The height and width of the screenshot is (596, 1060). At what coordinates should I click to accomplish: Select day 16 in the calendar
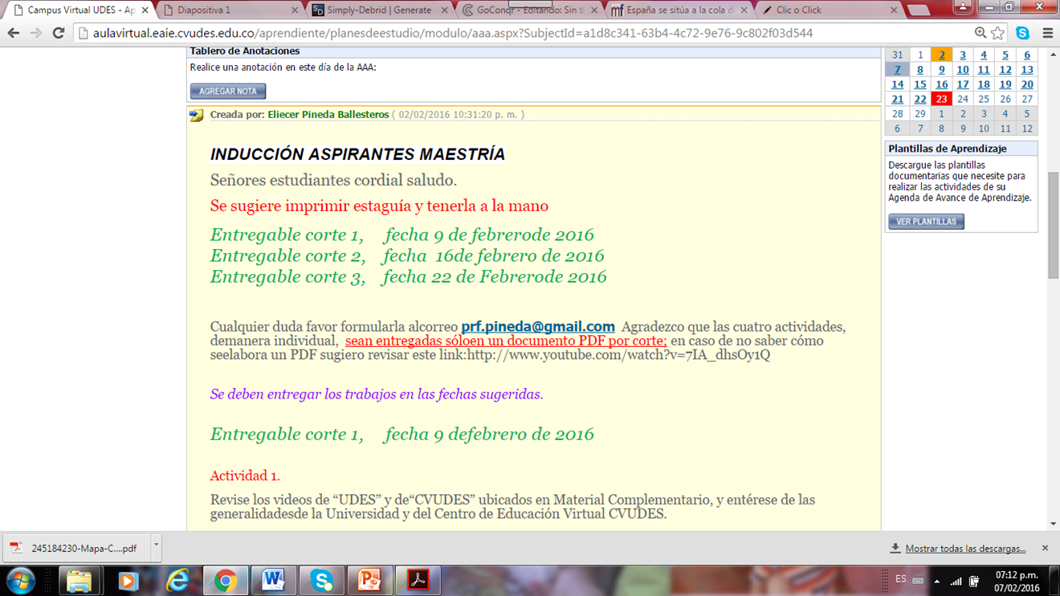(941, 84)
